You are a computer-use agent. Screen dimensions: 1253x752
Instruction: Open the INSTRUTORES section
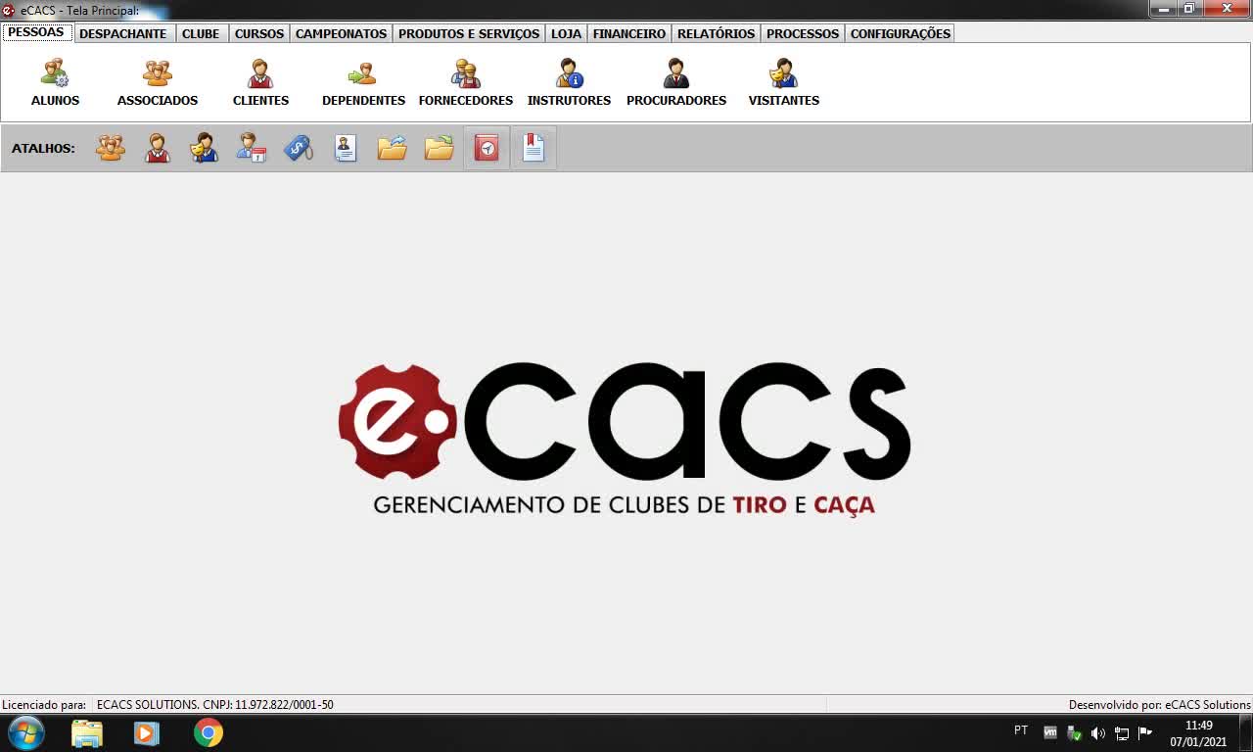(x=569, y=82)
